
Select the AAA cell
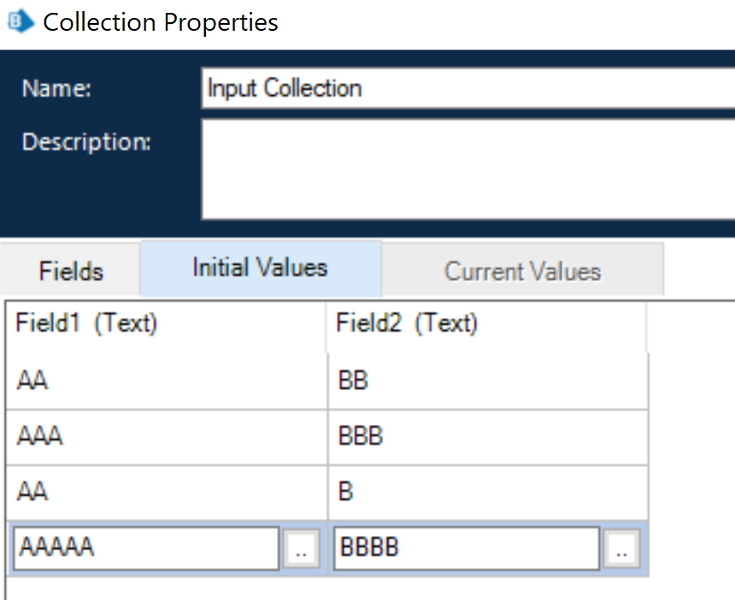point(167,437)
